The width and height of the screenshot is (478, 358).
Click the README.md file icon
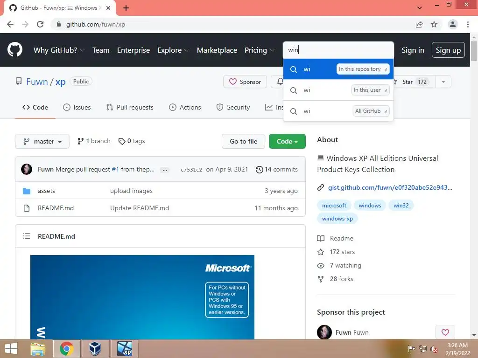pyautogui.click(x=27, y=208)
